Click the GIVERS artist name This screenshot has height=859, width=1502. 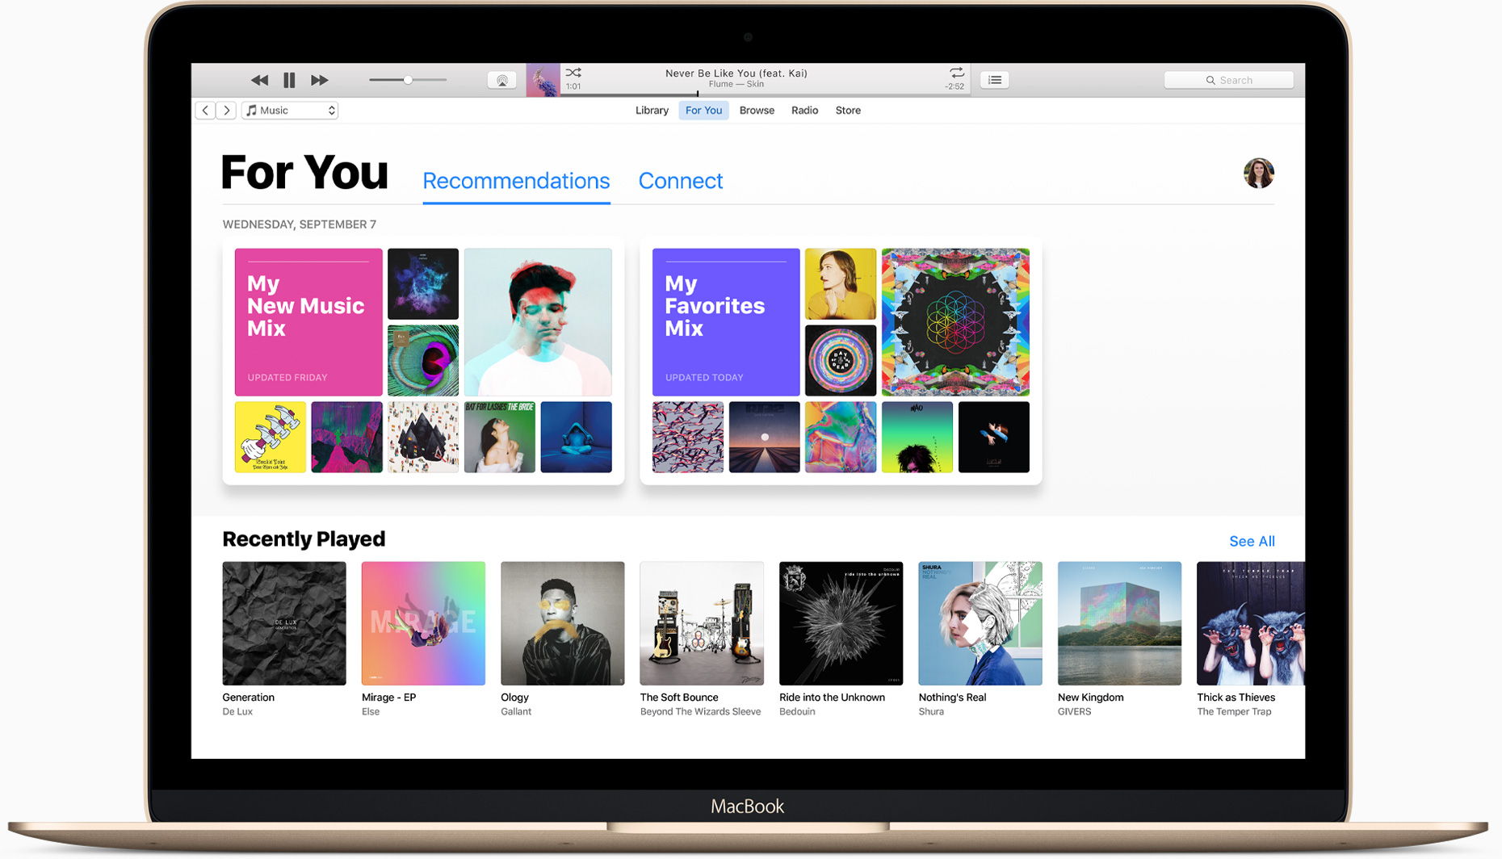click(x=1074, y=712)
